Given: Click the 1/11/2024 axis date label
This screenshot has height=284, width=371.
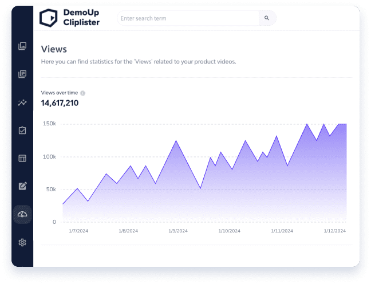Looking at the screenshot, I should pos(282,231).
